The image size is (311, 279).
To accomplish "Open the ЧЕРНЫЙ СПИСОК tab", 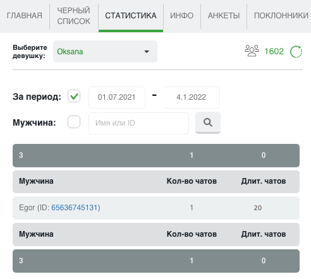I will (74, 16).
